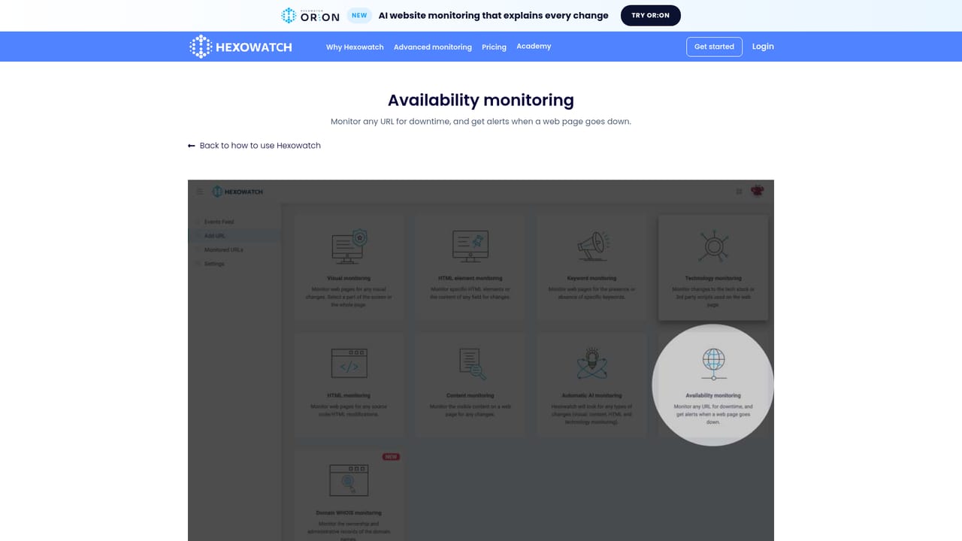Open the Academy menu item
Screen dimensions: 962x541
[x=534, y=47]
